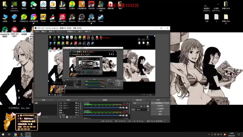The height and width of the screenshot is (137, 243).
Task: Open 百度网盘 desktop icon
Action: coord(43,5)
